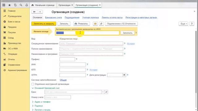
Task: Open ОС и НМА section
Action: tap(13, 49)
